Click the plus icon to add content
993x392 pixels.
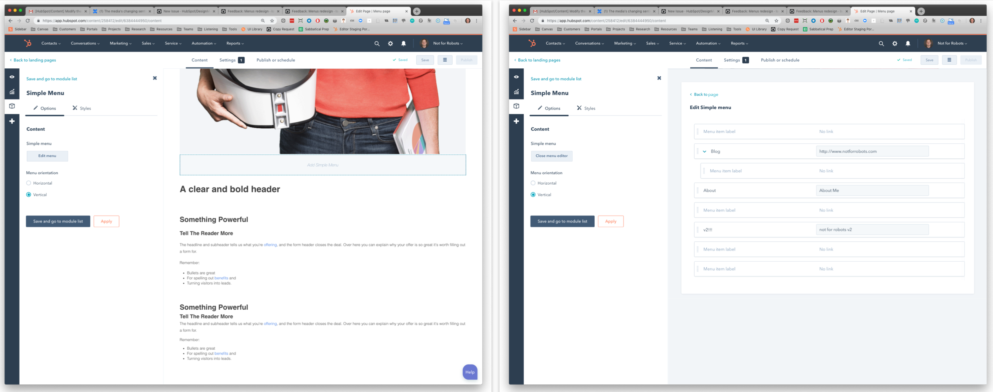[12, 121]
